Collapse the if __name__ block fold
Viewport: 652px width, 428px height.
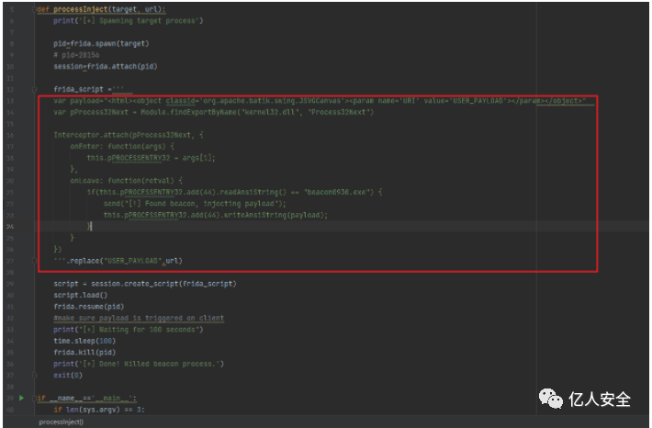pyautogui.click(x=34, y=398)
